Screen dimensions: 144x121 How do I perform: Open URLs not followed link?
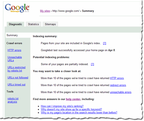click(18, 78)
